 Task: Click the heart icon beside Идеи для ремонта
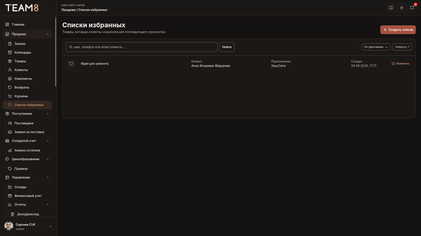tap(71, 64)
